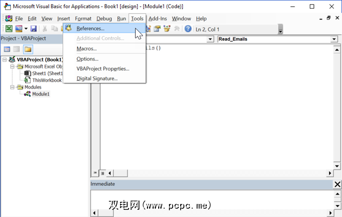Click Additional Controls... menu entry
This screenshot has width=342, height=217.
click(x=105, y=38)
